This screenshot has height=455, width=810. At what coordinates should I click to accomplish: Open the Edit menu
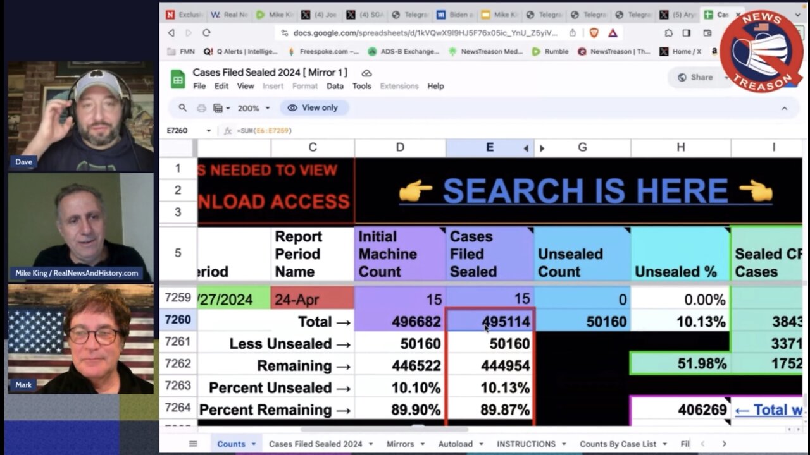tap(221, 86)
